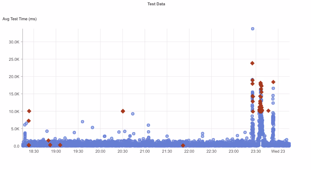Click the "23:00" x-axis time label

pos(234,151)
